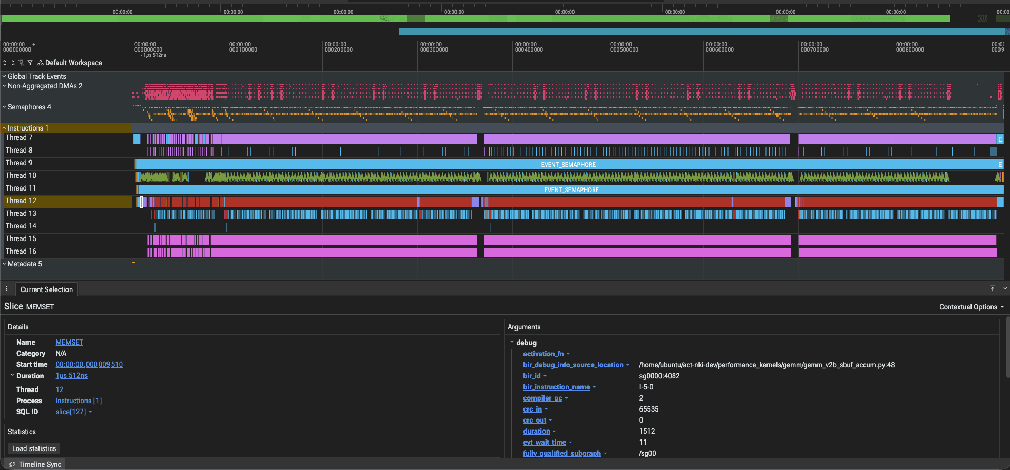Move details panel to top arrow icon

click(993, 288)
